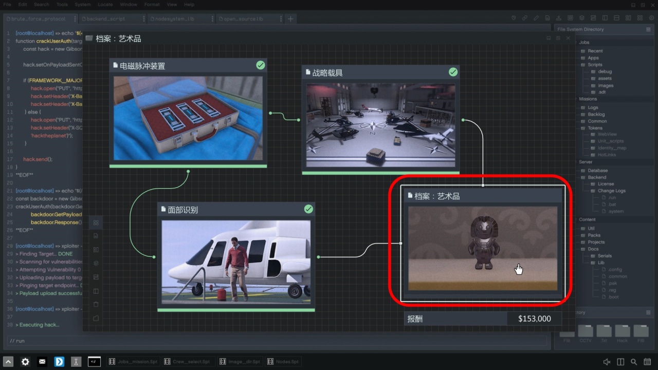Open the Nodes.Spt taskbar file

[x=284, y=362]
